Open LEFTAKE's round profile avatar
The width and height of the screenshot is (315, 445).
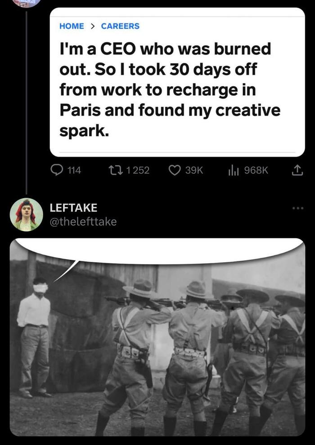tap(27, 214)
